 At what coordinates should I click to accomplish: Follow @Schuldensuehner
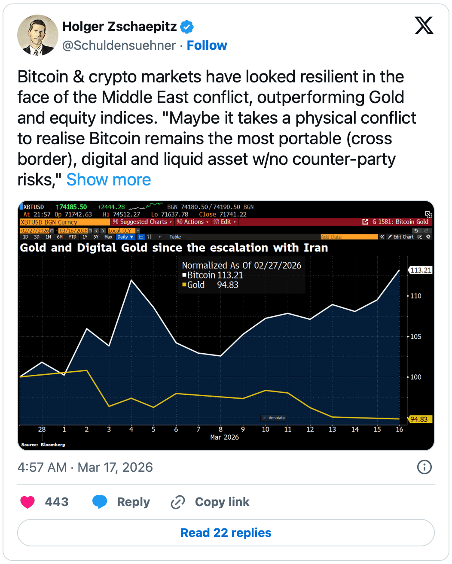click(x=207, y=45)
